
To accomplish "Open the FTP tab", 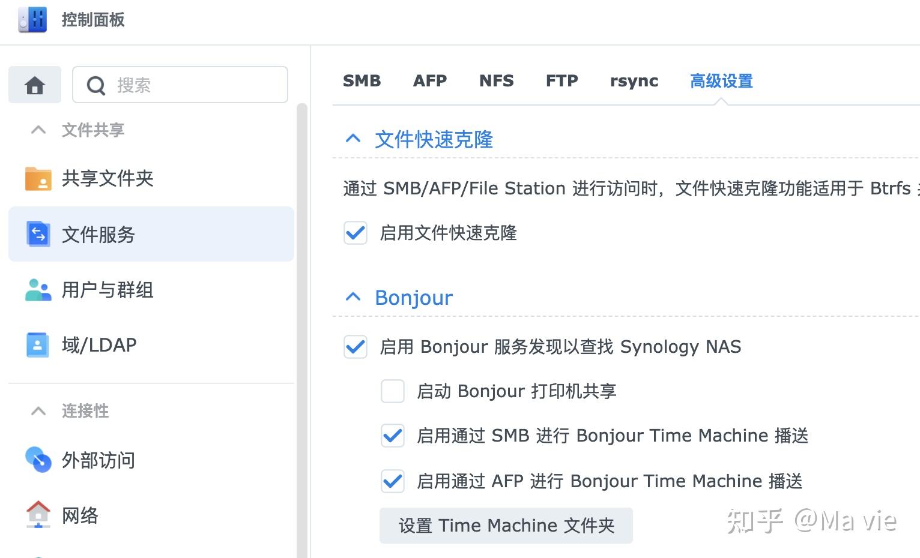I will click(x=562, y=81).
